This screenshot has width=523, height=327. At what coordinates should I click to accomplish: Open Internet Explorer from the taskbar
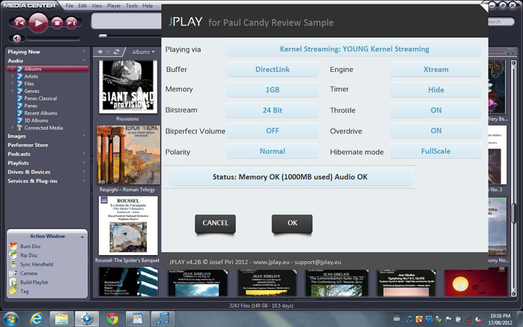point(36,319)
